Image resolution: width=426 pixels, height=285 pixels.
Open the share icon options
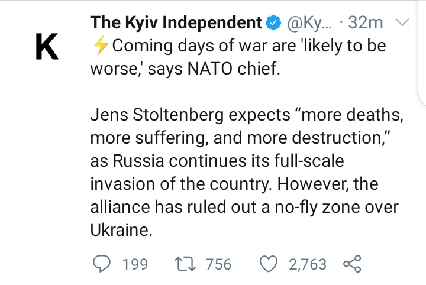pyautogui.click(x=352, y=264)
